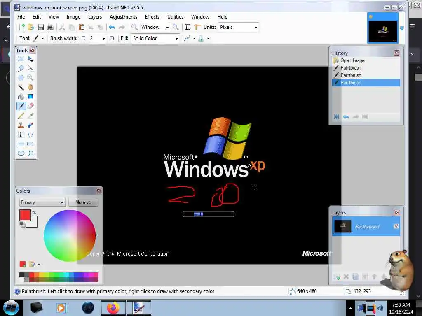
Task: Click the Paste toolbar icon
Action: point(81,27)
